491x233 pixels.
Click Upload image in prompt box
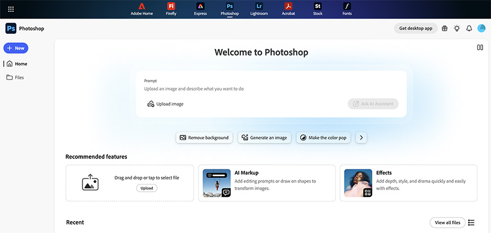(165, 104)
